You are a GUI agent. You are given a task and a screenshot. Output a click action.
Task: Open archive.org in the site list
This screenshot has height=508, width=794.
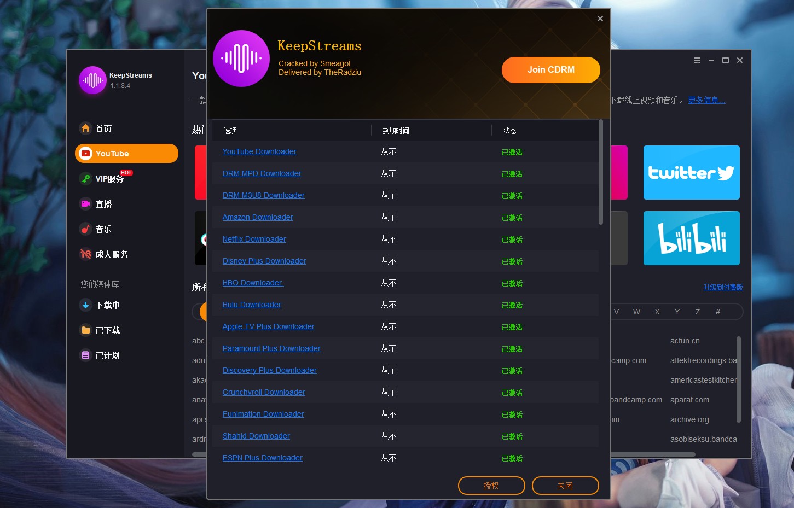click(689, 419)
